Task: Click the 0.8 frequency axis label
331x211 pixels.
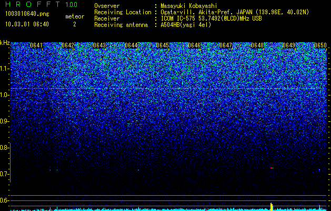Action: [4, 148]
